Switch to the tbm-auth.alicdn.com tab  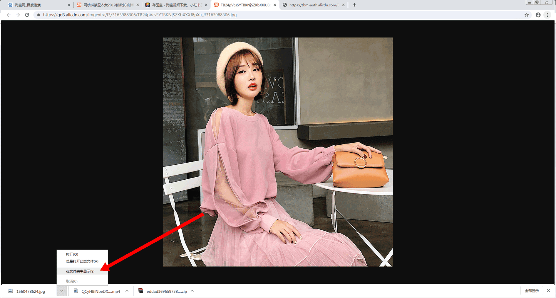point(313,5)
